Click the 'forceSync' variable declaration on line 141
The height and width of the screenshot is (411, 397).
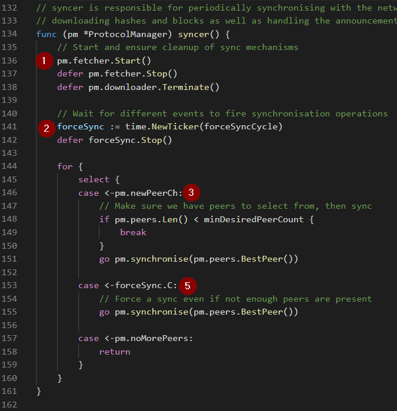(81, 126)
